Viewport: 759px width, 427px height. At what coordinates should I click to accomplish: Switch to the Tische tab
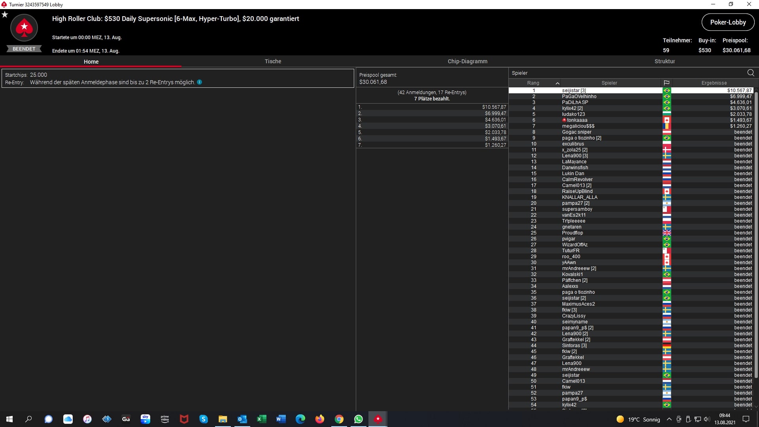point(273,61)
